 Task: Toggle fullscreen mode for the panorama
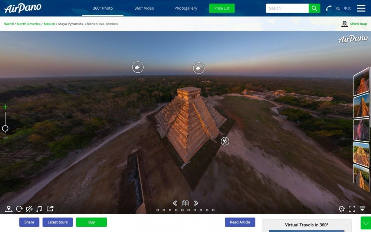(x=352, y=209)
